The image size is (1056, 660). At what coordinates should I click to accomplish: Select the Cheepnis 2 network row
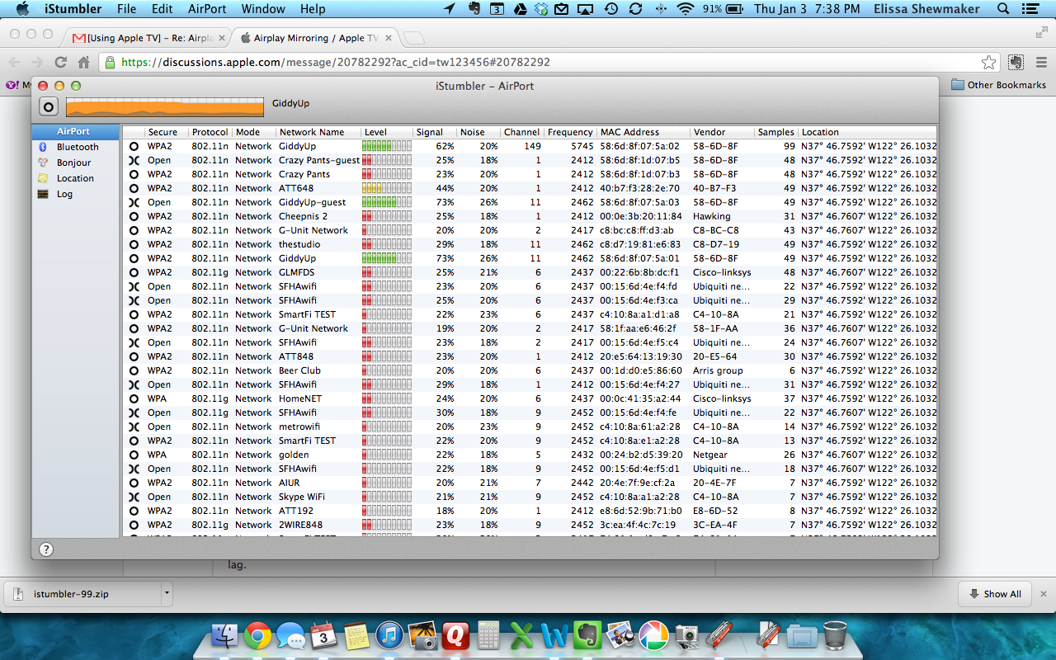tap(530, 216)
